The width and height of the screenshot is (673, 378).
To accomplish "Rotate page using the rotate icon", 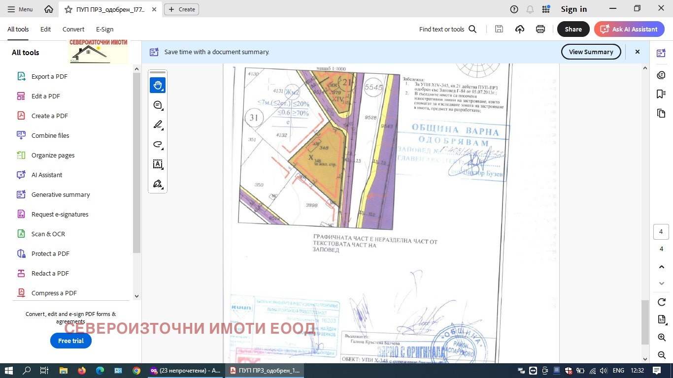I will click(661, 302).
